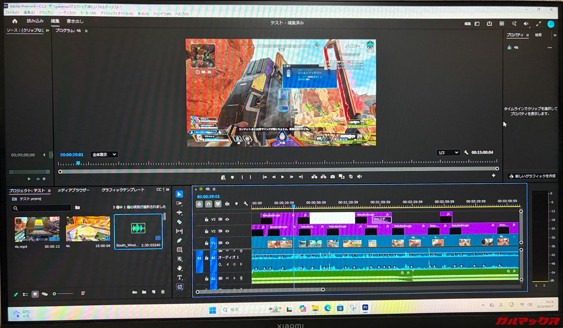Open the クリップ(C) menu
This screenshot has width=563, height=328.
(x=46, y=13)
